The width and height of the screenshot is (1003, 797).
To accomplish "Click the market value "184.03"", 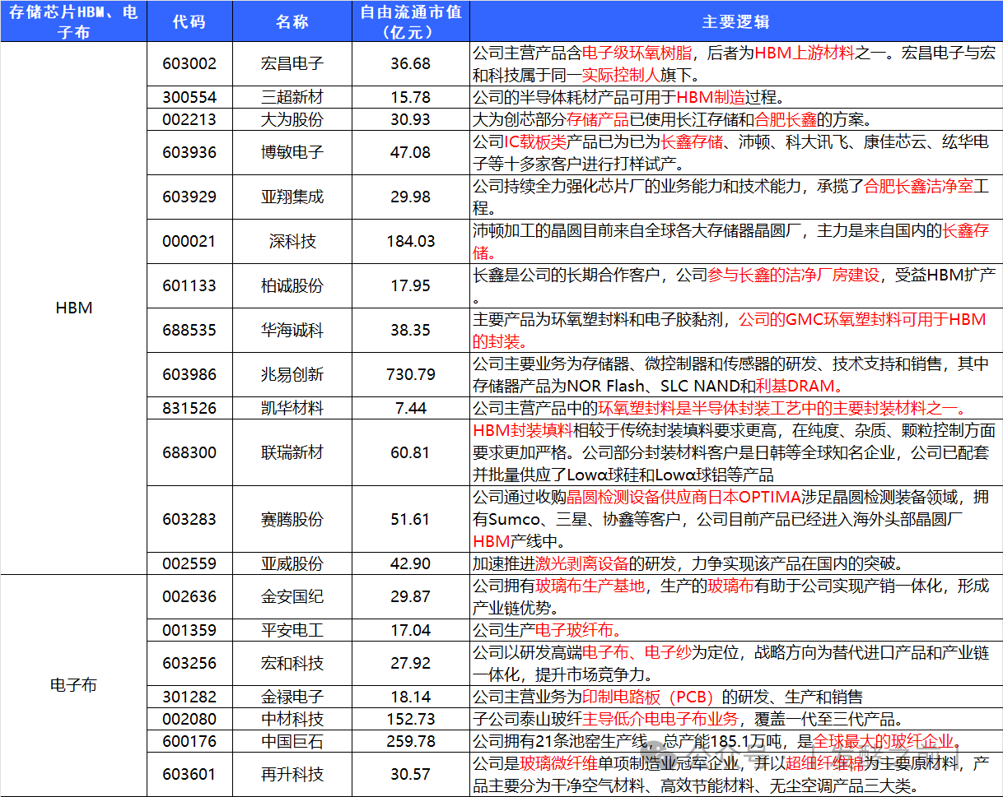I will [411, 241].
